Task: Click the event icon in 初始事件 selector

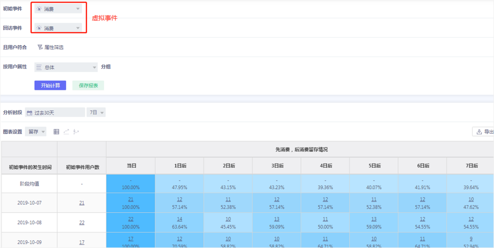Action: [39, 9]
